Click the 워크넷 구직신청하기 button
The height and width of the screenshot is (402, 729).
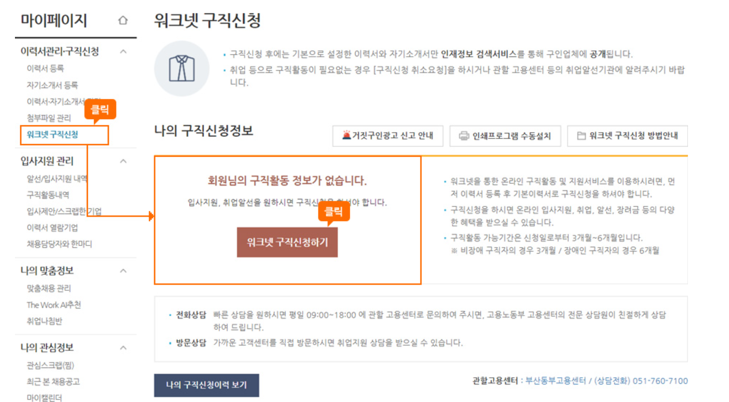point(287,242)
